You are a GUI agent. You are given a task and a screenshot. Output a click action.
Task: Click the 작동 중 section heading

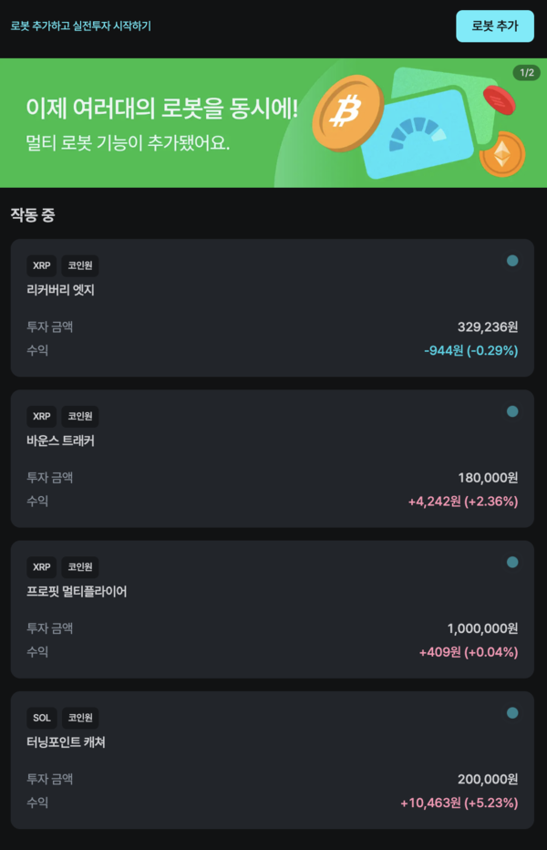click(x=33, y=215)
